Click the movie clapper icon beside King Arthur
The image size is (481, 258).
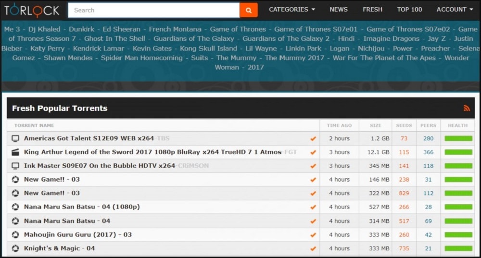(15, 152)
